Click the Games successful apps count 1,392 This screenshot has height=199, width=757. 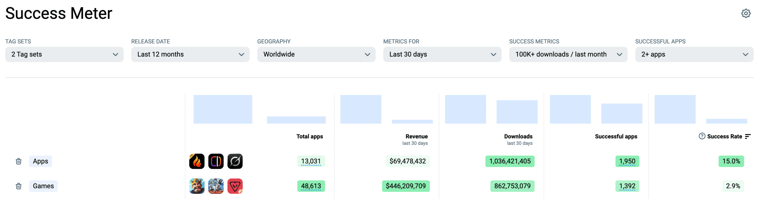(x=627, y=186)
